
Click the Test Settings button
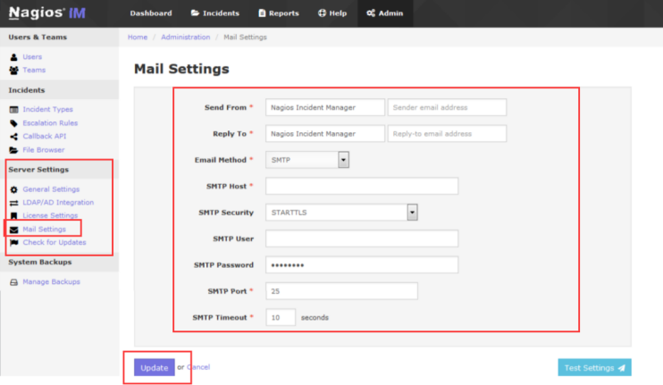tap(594, 368)
